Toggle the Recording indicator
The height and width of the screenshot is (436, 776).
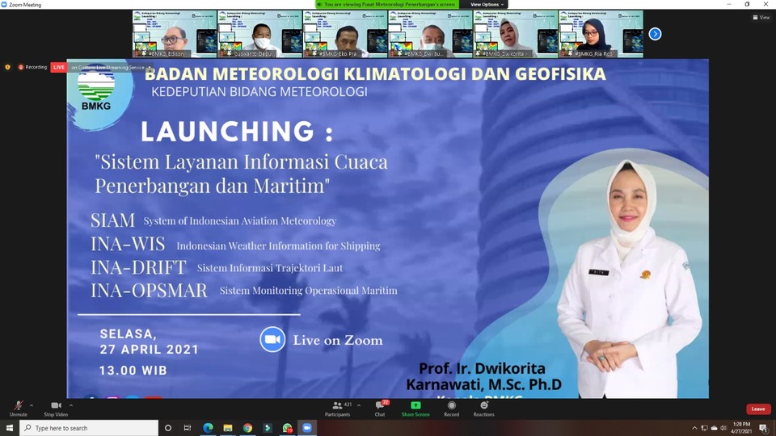32,67
